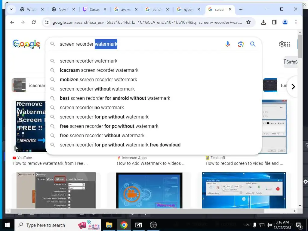
Task: Open 'How to Add Watermark to Videos' link
Action: pos(151,163)
